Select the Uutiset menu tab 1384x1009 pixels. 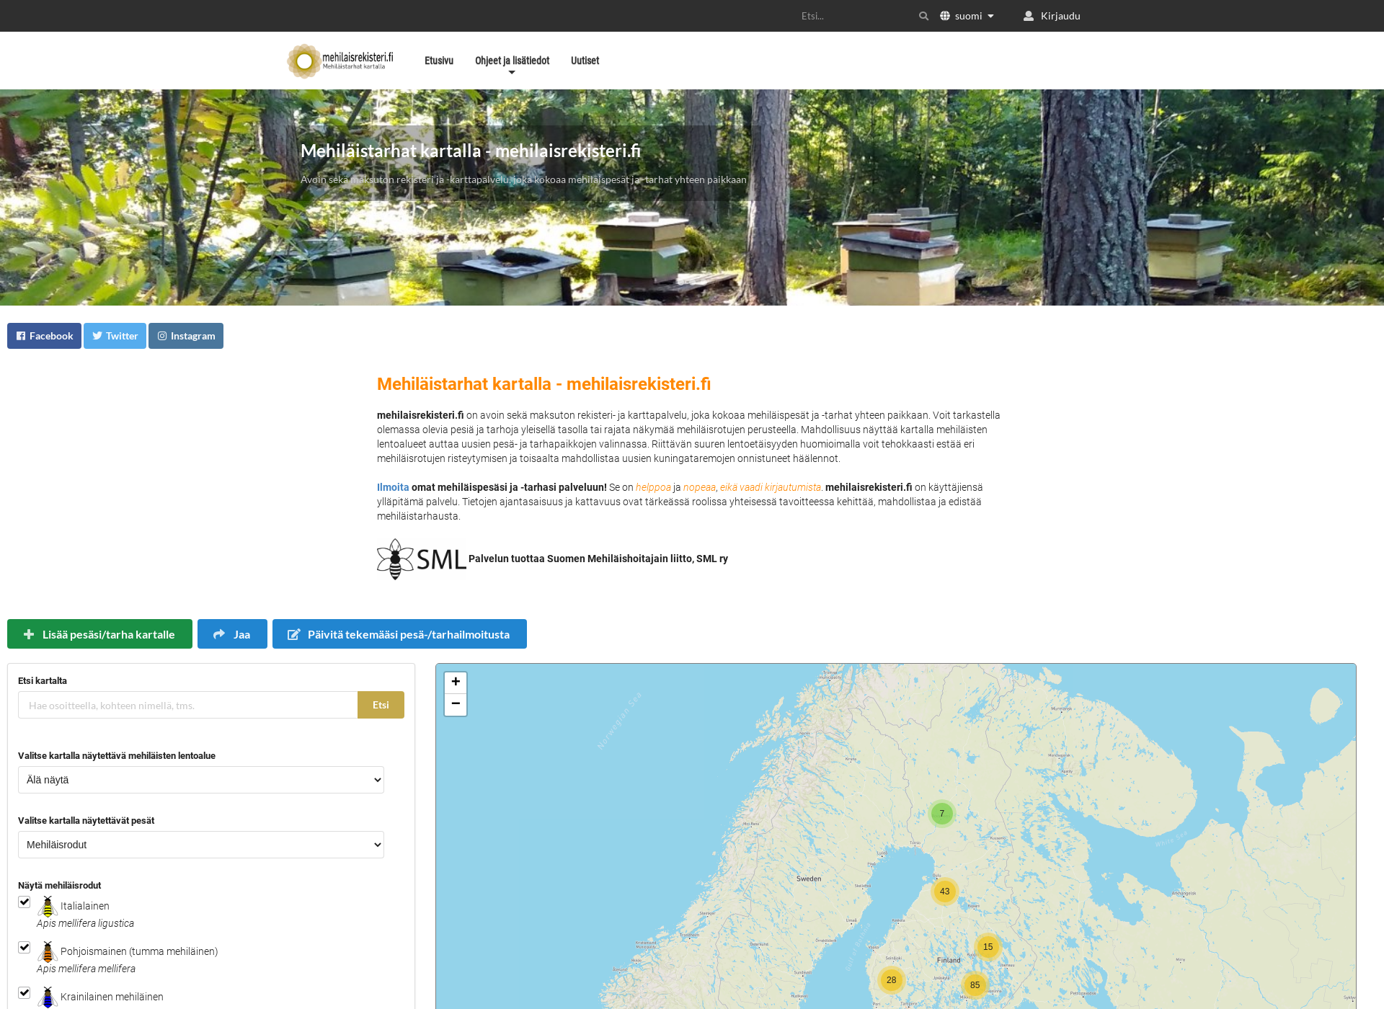pyautogui.click(x=585, y=60)
